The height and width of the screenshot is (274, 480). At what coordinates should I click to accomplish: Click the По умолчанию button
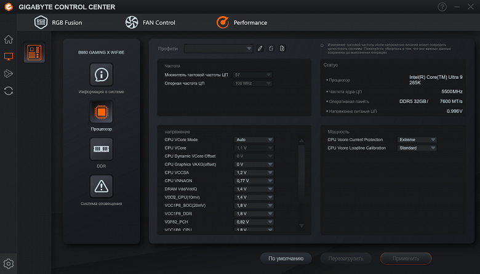click(286, 259)
